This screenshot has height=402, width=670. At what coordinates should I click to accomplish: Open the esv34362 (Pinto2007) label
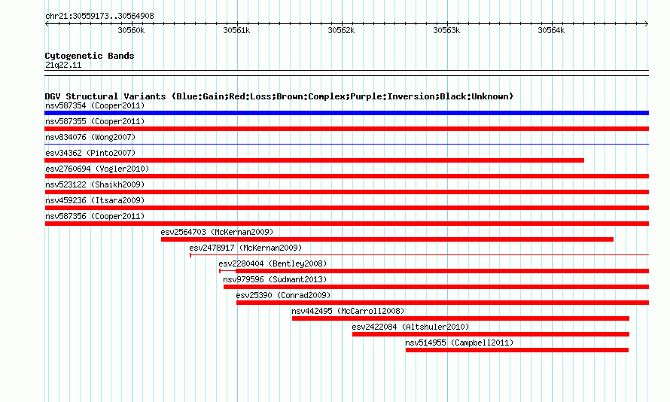90,153
